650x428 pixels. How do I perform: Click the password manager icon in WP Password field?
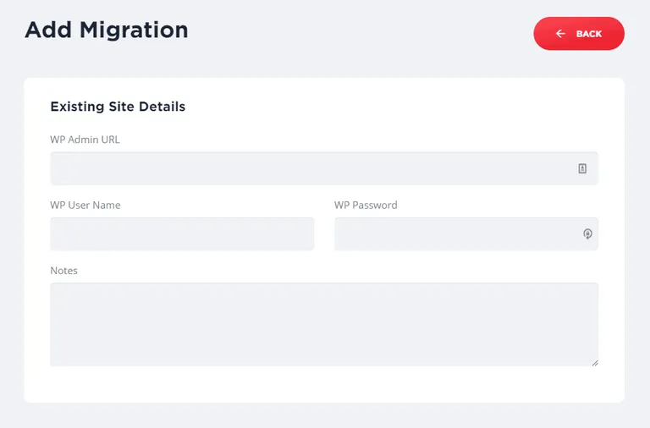[x=587, y=233]
